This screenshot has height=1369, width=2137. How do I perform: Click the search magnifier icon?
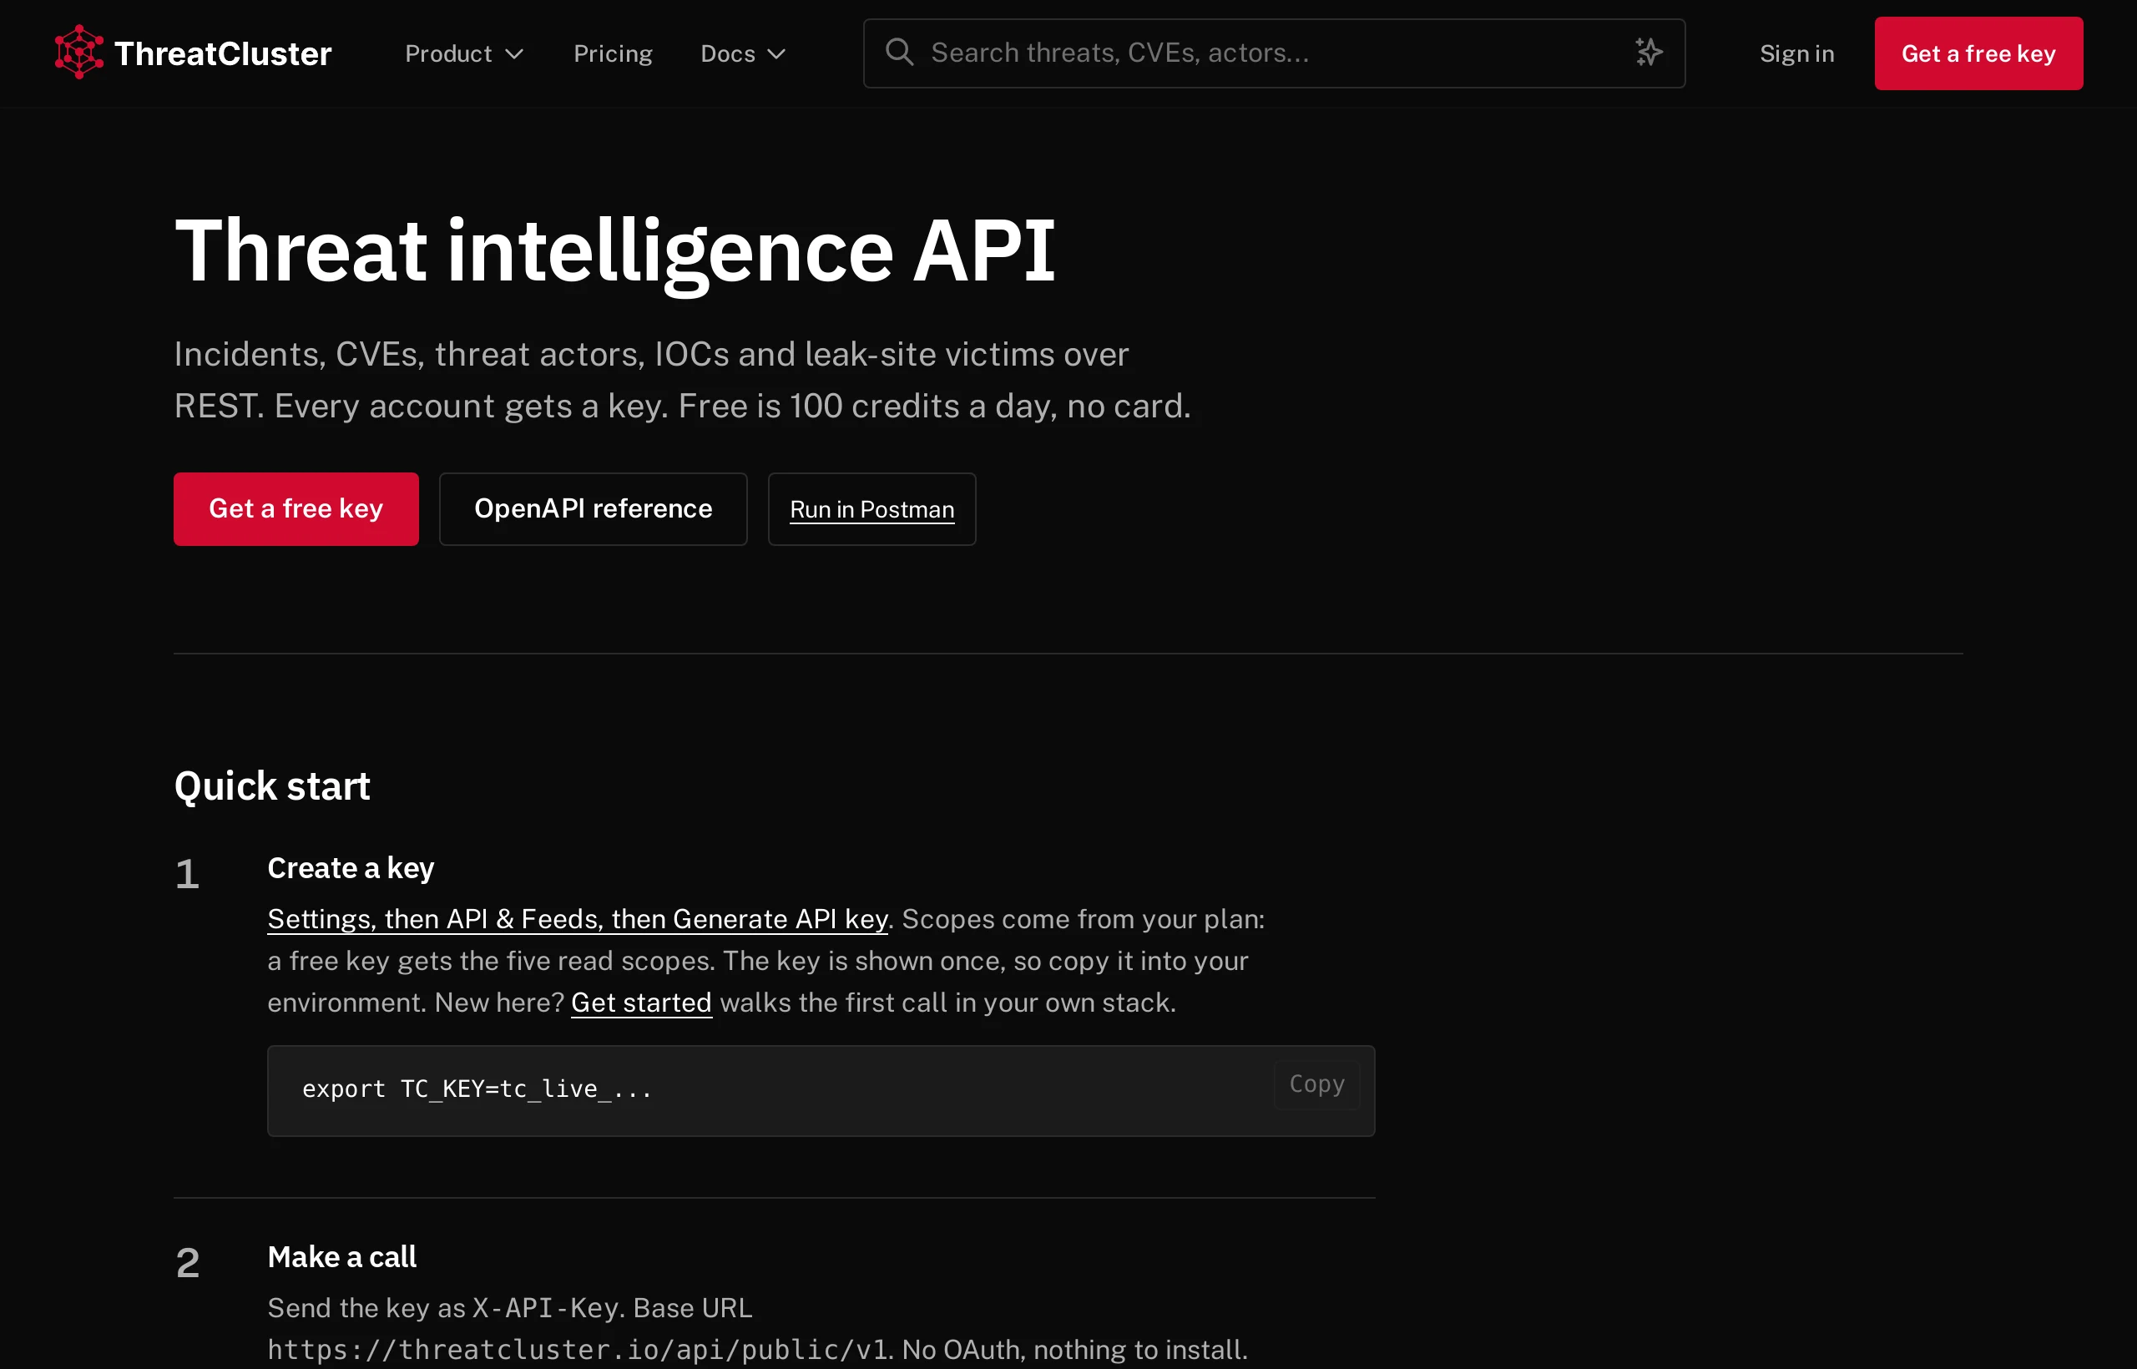(x=899, y=53)
